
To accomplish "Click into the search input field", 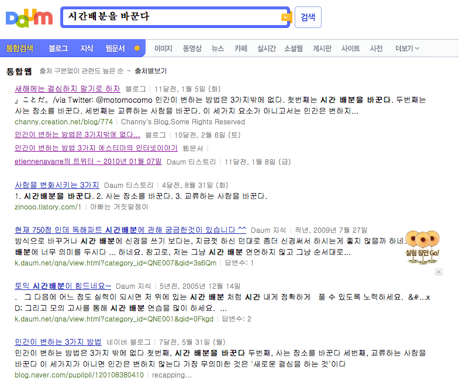I will 170,17.
